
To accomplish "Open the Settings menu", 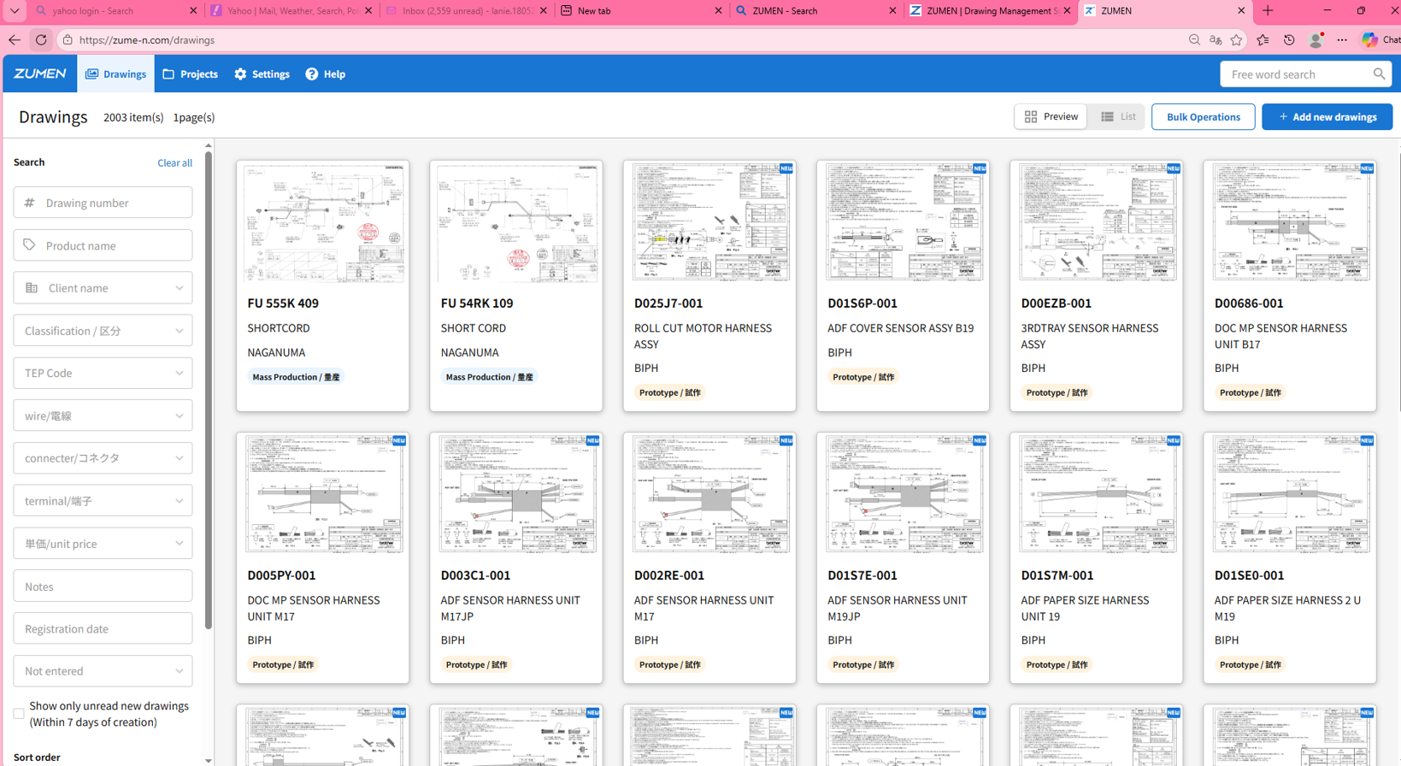I will point(262,74).
